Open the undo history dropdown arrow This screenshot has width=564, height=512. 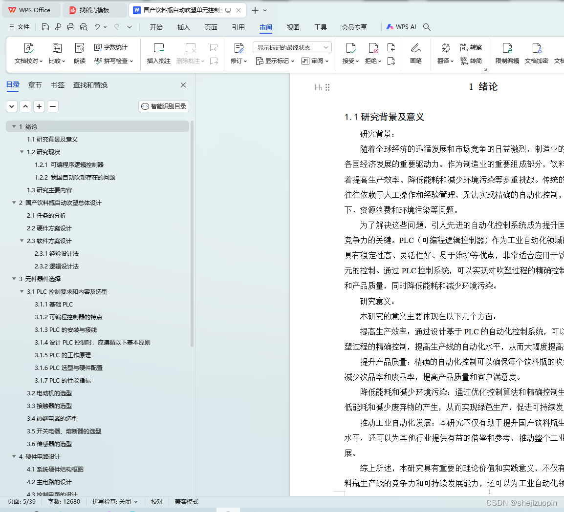(x=105, y=27)
